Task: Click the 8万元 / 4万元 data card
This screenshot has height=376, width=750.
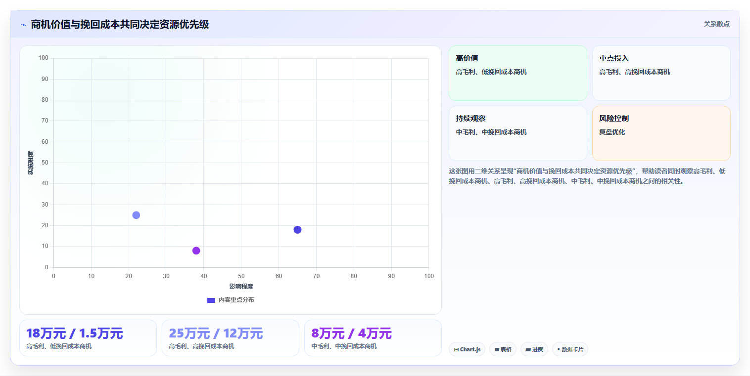Action: coord(373,338)
